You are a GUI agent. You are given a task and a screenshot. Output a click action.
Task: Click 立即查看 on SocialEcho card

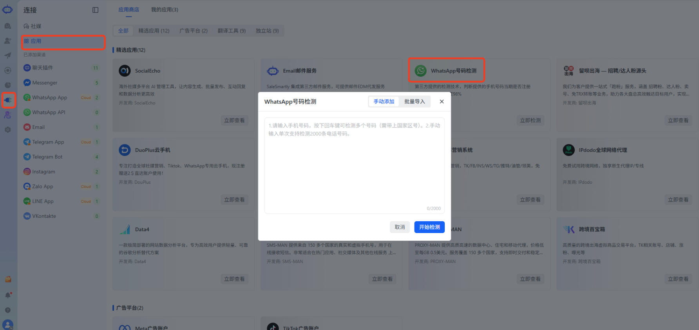click(x=234, y=120)
